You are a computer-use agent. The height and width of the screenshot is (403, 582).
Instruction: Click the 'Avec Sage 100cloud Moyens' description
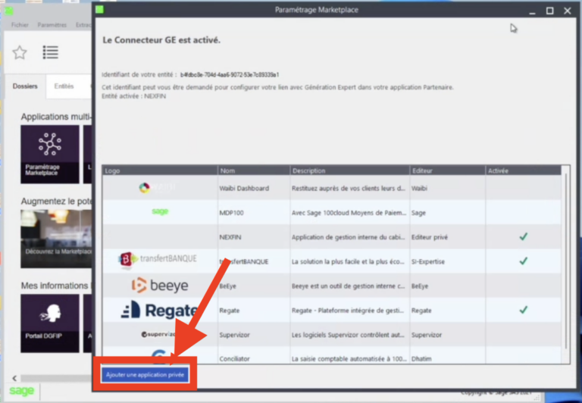[x=349, y=213]
